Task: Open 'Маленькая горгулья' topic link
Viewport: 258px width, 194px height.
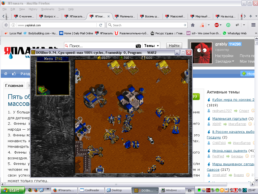Action: tap(230, 119)
